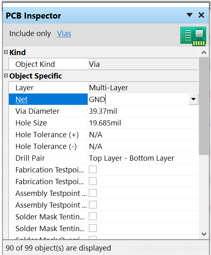
Task: Check the second Solder Mask Tenting box
Action: click(93, 228)
